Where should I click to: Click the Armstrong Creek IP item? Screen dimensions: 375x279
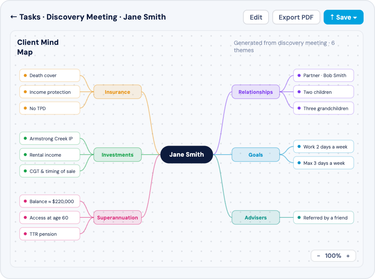point(50,139)
